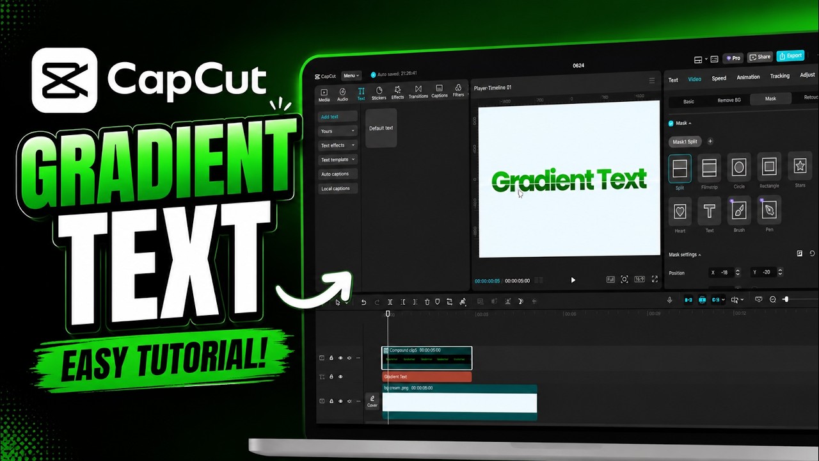
Task: Open the Menu dropdown
Action: click(x=351, y=76)
